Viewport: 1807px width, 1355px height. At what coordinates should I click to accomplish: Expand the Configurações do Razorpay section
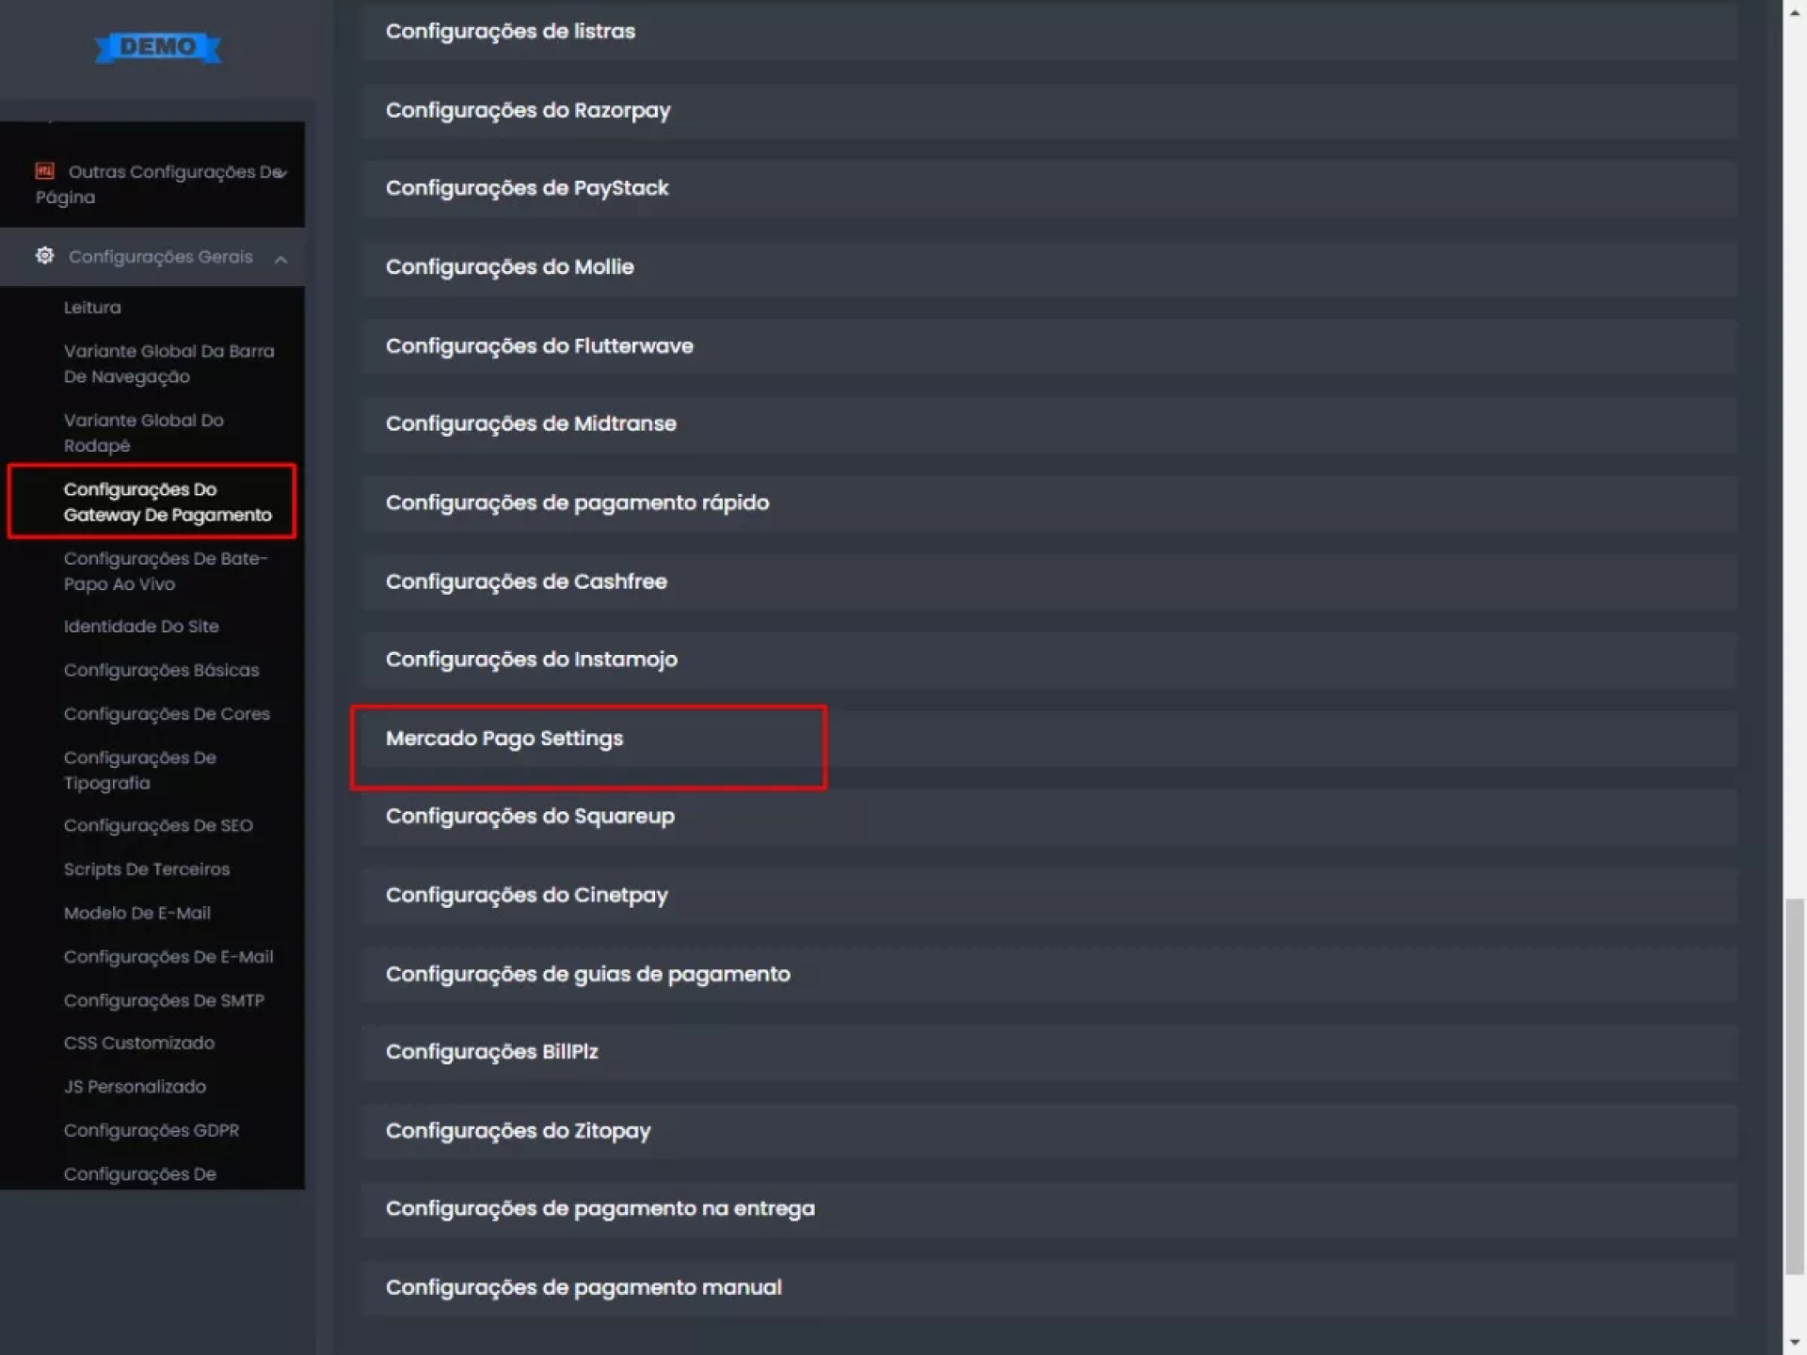pos(528,111)
